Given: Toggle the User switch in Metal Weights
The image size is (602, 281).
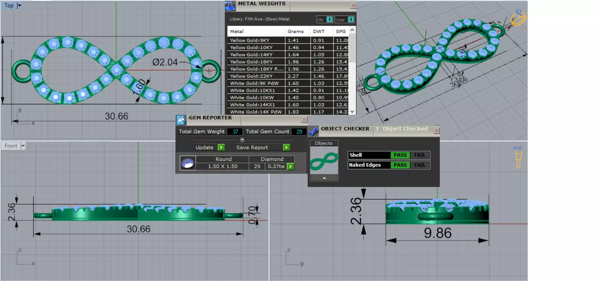Looking at the screenshot, I should pyautogui.click(x=351, y=19).
